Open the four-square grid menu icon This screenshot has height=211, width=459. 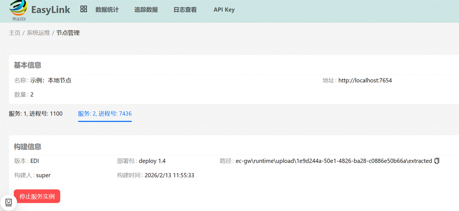coord(84,9)
